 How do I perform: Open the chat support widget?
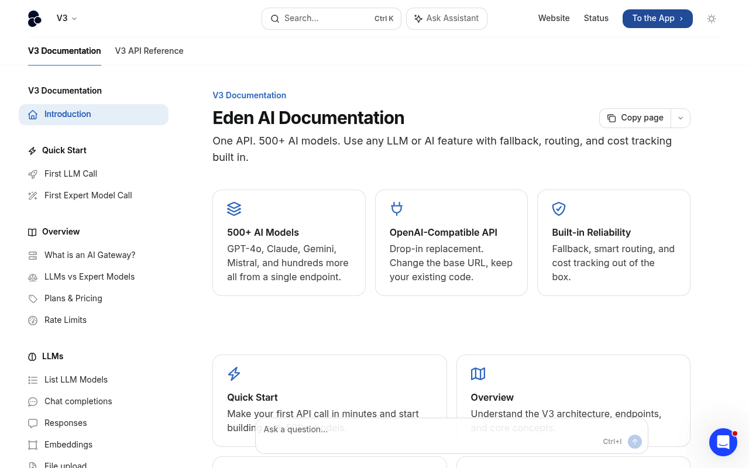click(x=723, y=442)
